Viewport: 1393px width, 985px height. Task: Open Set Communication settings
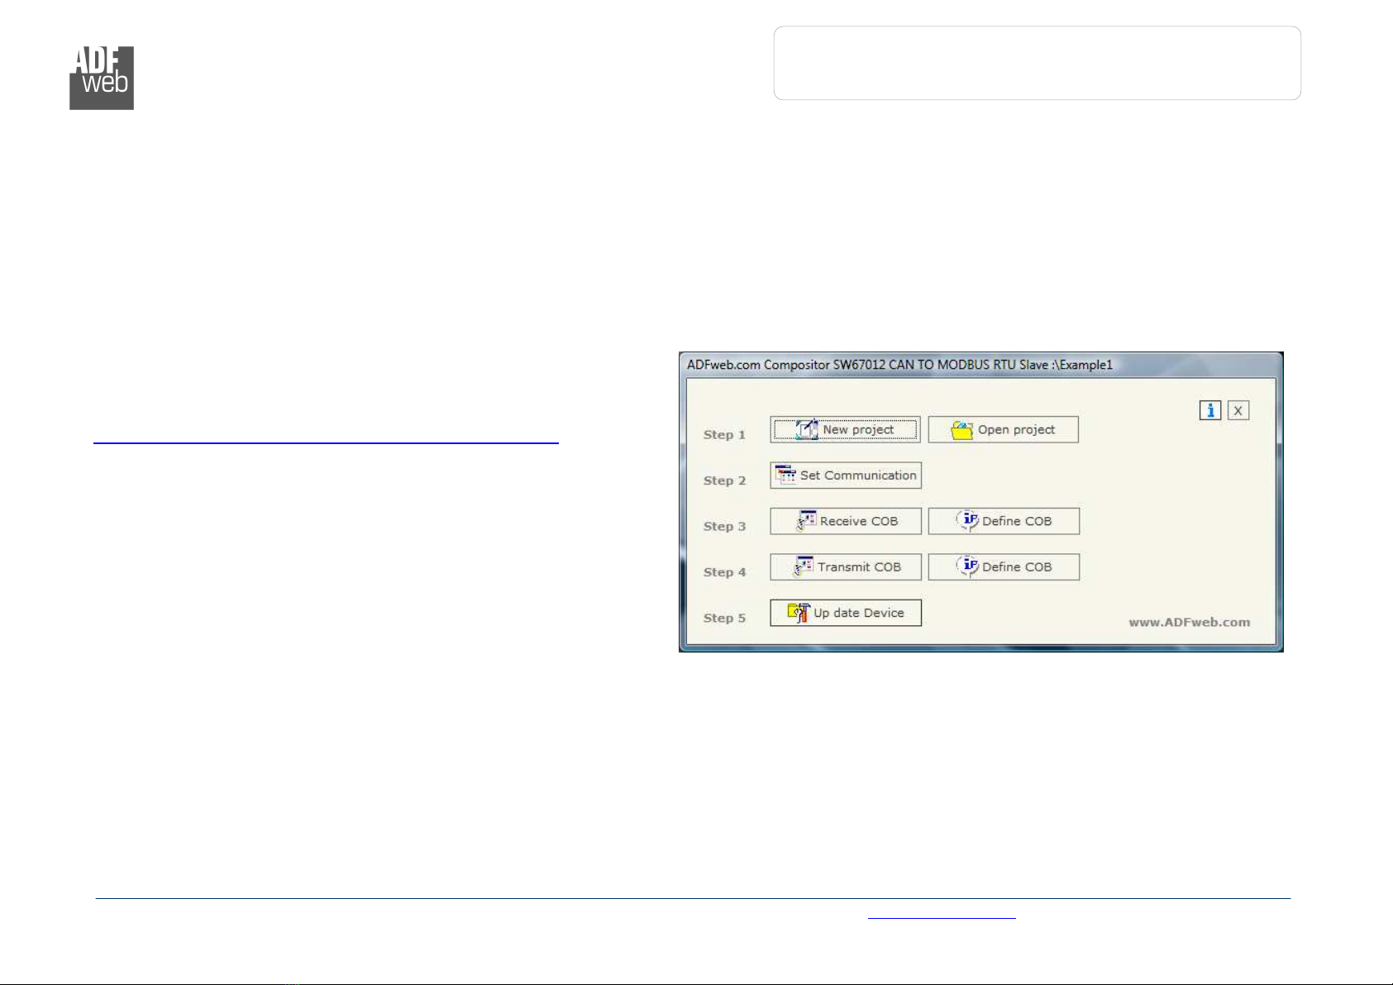pos(846,476)
